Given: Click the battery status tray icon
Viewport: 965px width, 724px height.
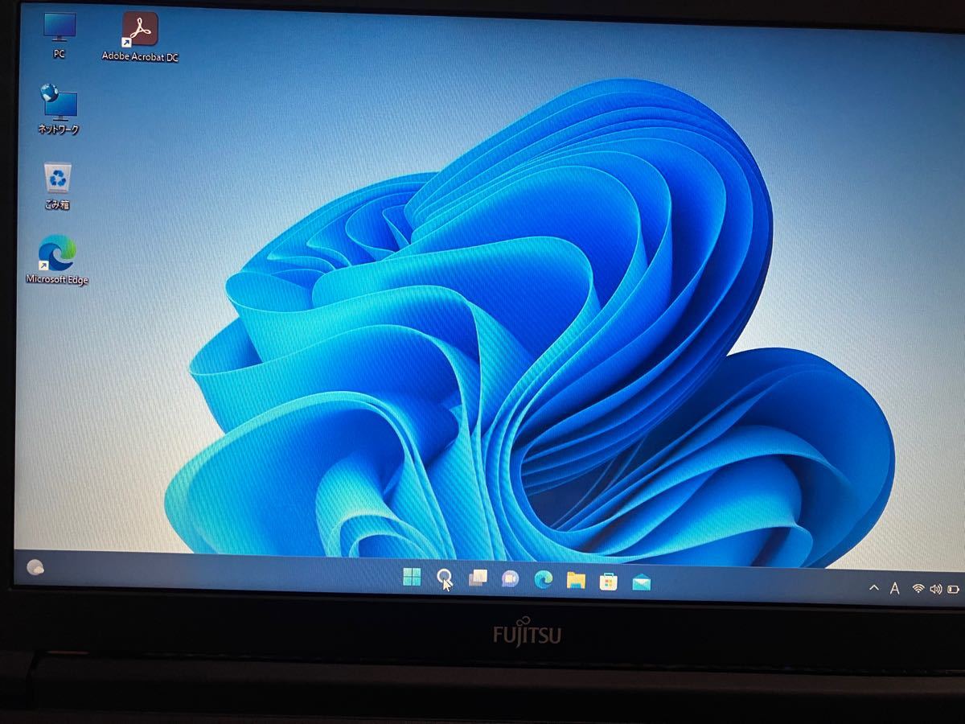Looking at the screenshot, I should pos(954,590).
